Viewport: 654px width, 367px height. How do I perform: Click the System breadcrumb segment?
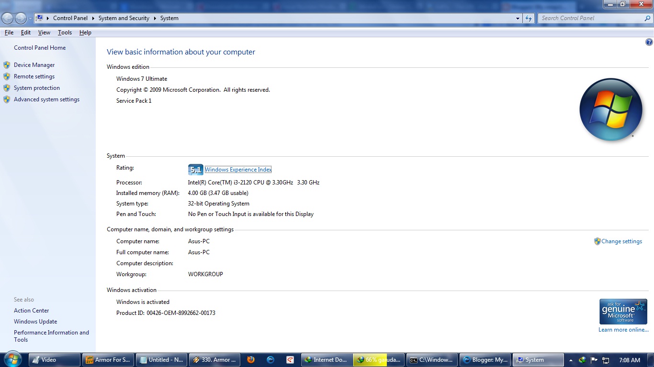point(169,18)
